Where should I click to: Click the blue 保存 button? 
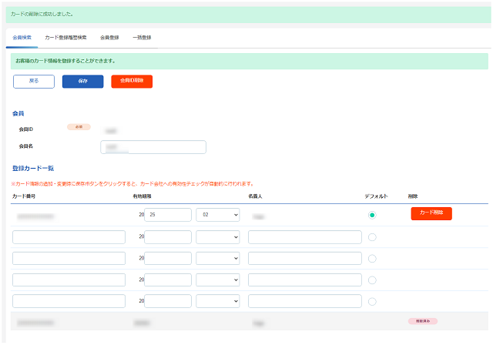82,82
